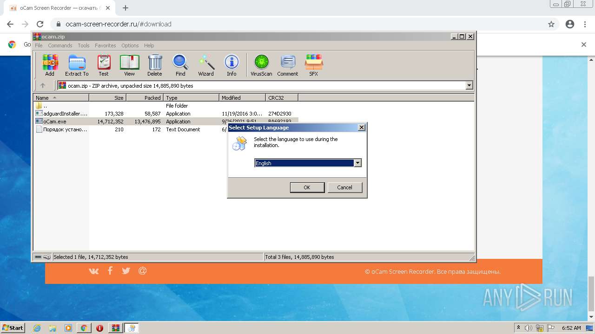Click the VK social icon on webpage

tap(94, 271)
